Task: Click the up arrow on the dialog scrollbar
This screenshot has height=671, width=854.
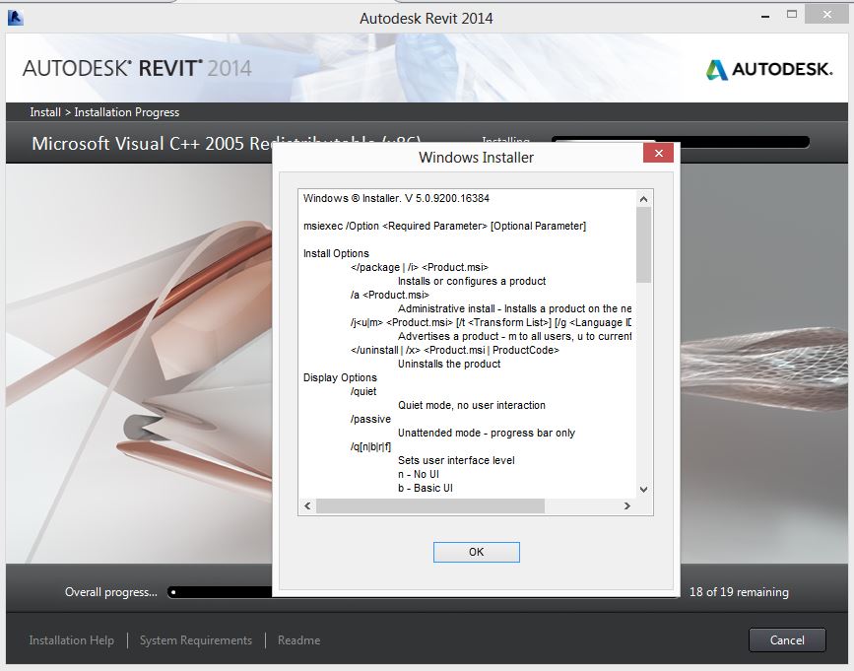Action: (x=643, y=197)
